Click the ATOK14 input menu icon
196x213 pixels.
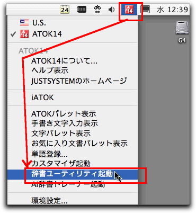129,10
